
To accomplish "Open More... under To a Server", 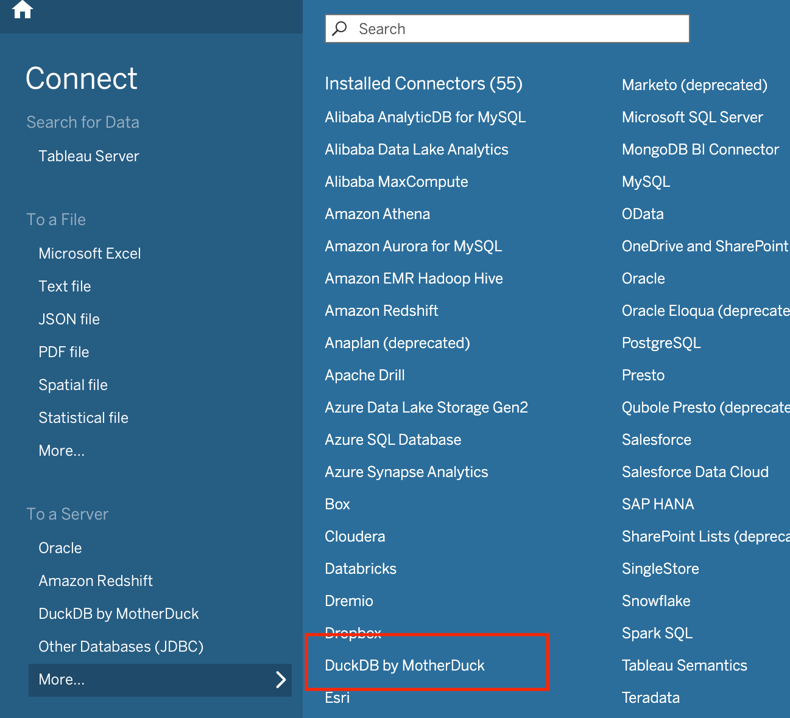I will pyautogui.click(x=160, y=680).
